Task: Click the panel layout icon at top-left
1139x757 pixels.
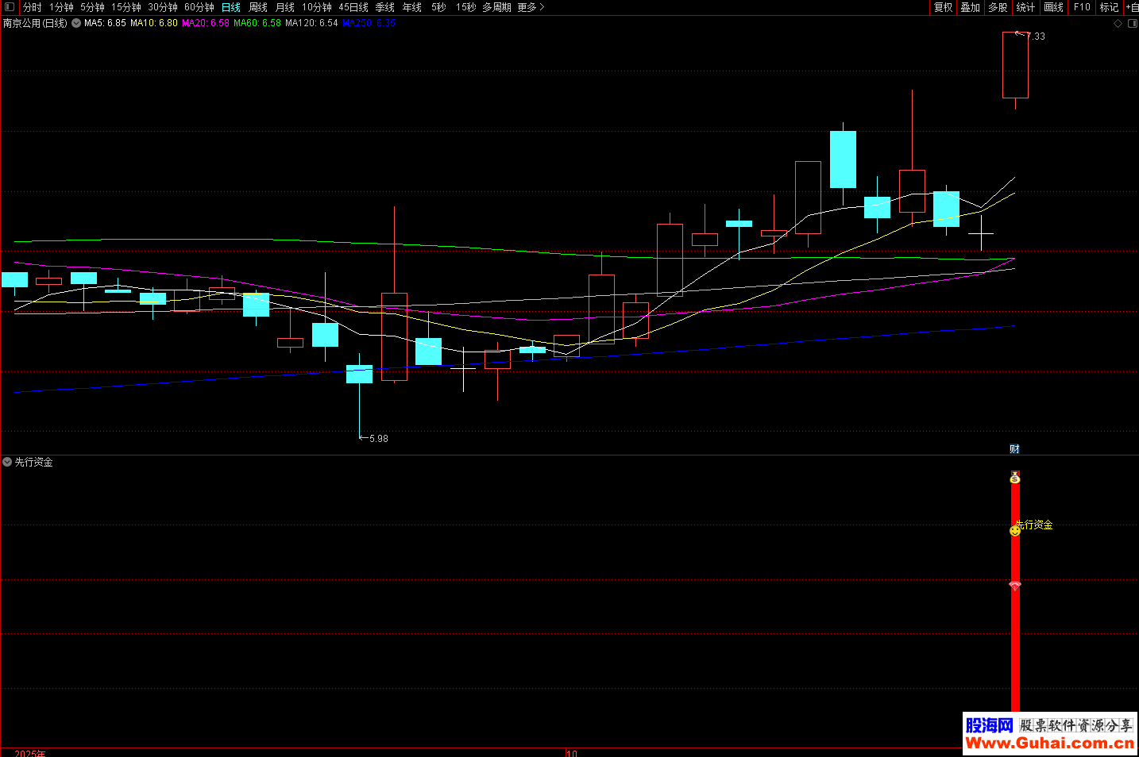Action: pyautogui.click(x=10, y=7)
